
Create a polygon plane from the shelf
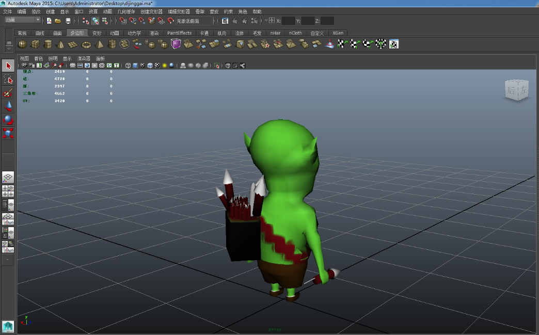73,44
